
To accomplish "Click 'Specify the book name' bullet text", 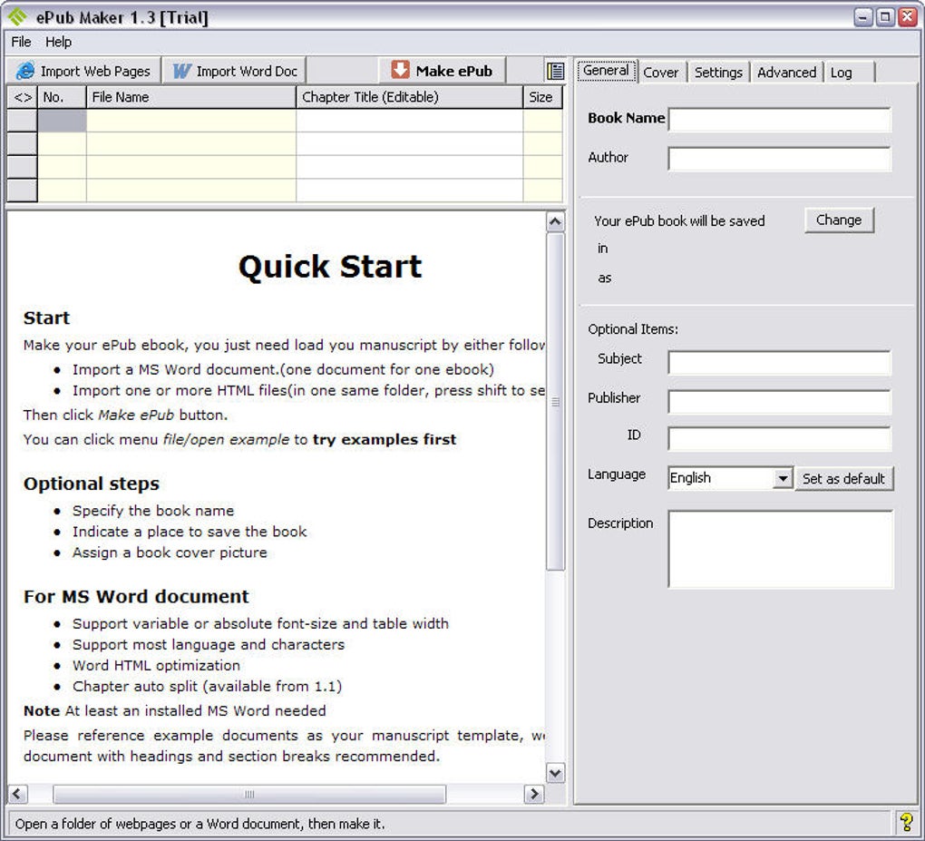I will click(x=153, y=511).
